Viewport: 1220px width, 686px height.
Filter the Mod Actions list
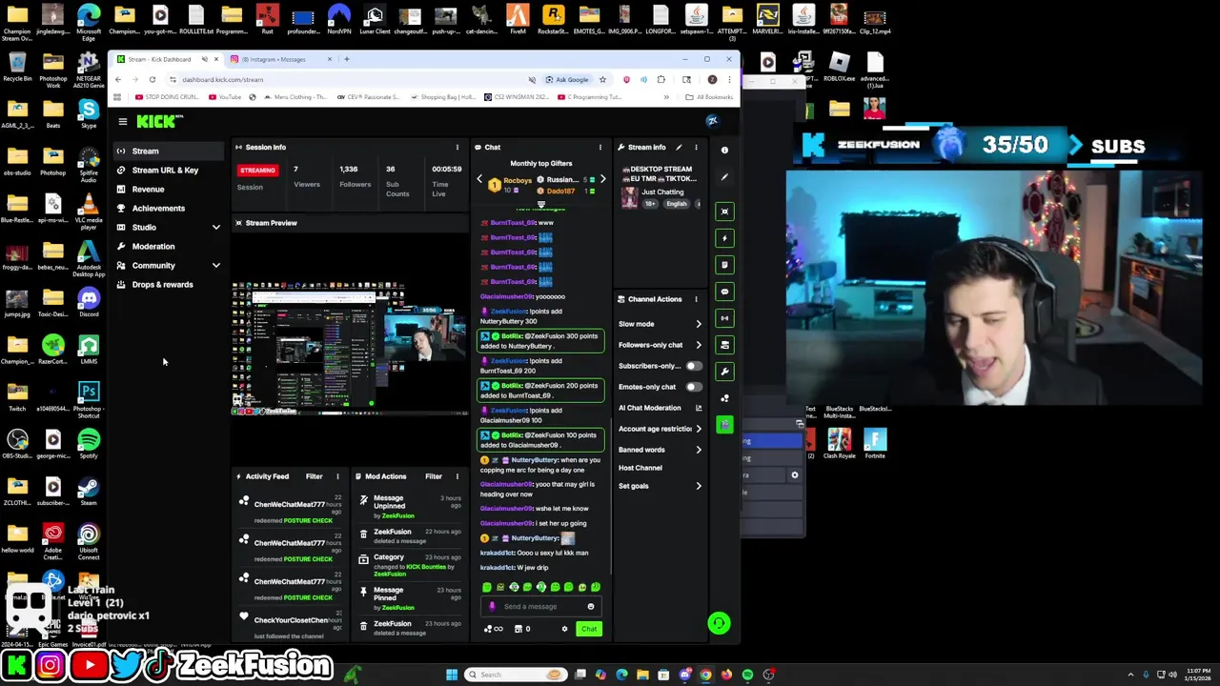click(x=433, y=476)
